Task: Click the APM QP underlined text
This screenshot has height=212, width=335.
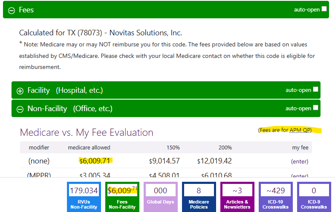Action: [300, 130]
